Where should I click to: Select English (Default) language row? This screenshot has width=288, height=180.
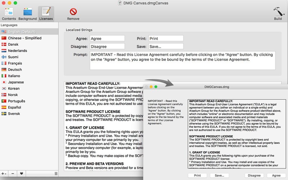click(x=29, y=32)
